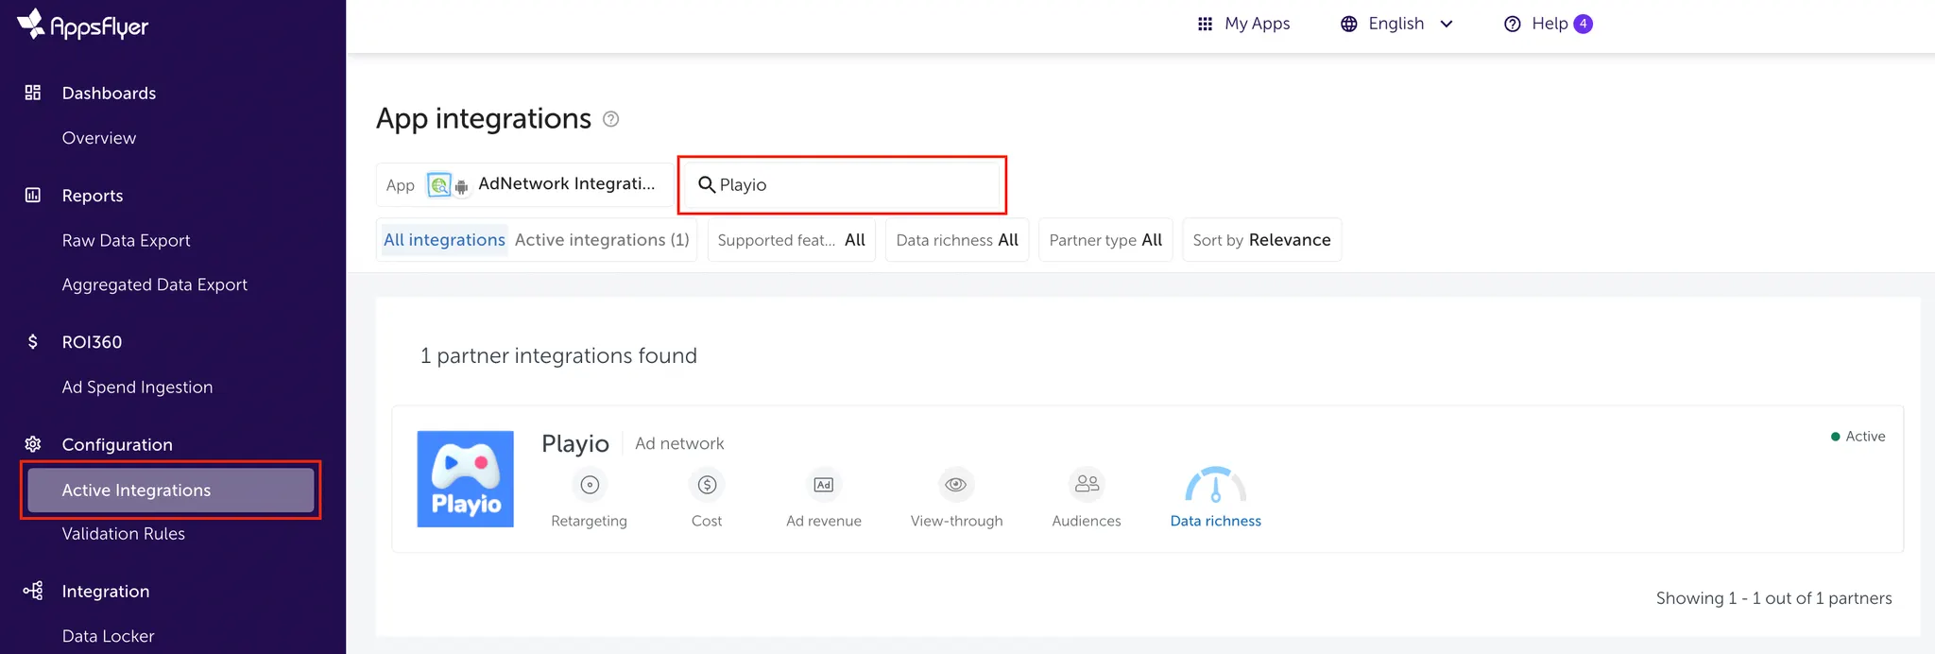The height and width of the screenshot is (654, 1935).
Task: Switch to the All integrations tab
Action: pos(444,240)
